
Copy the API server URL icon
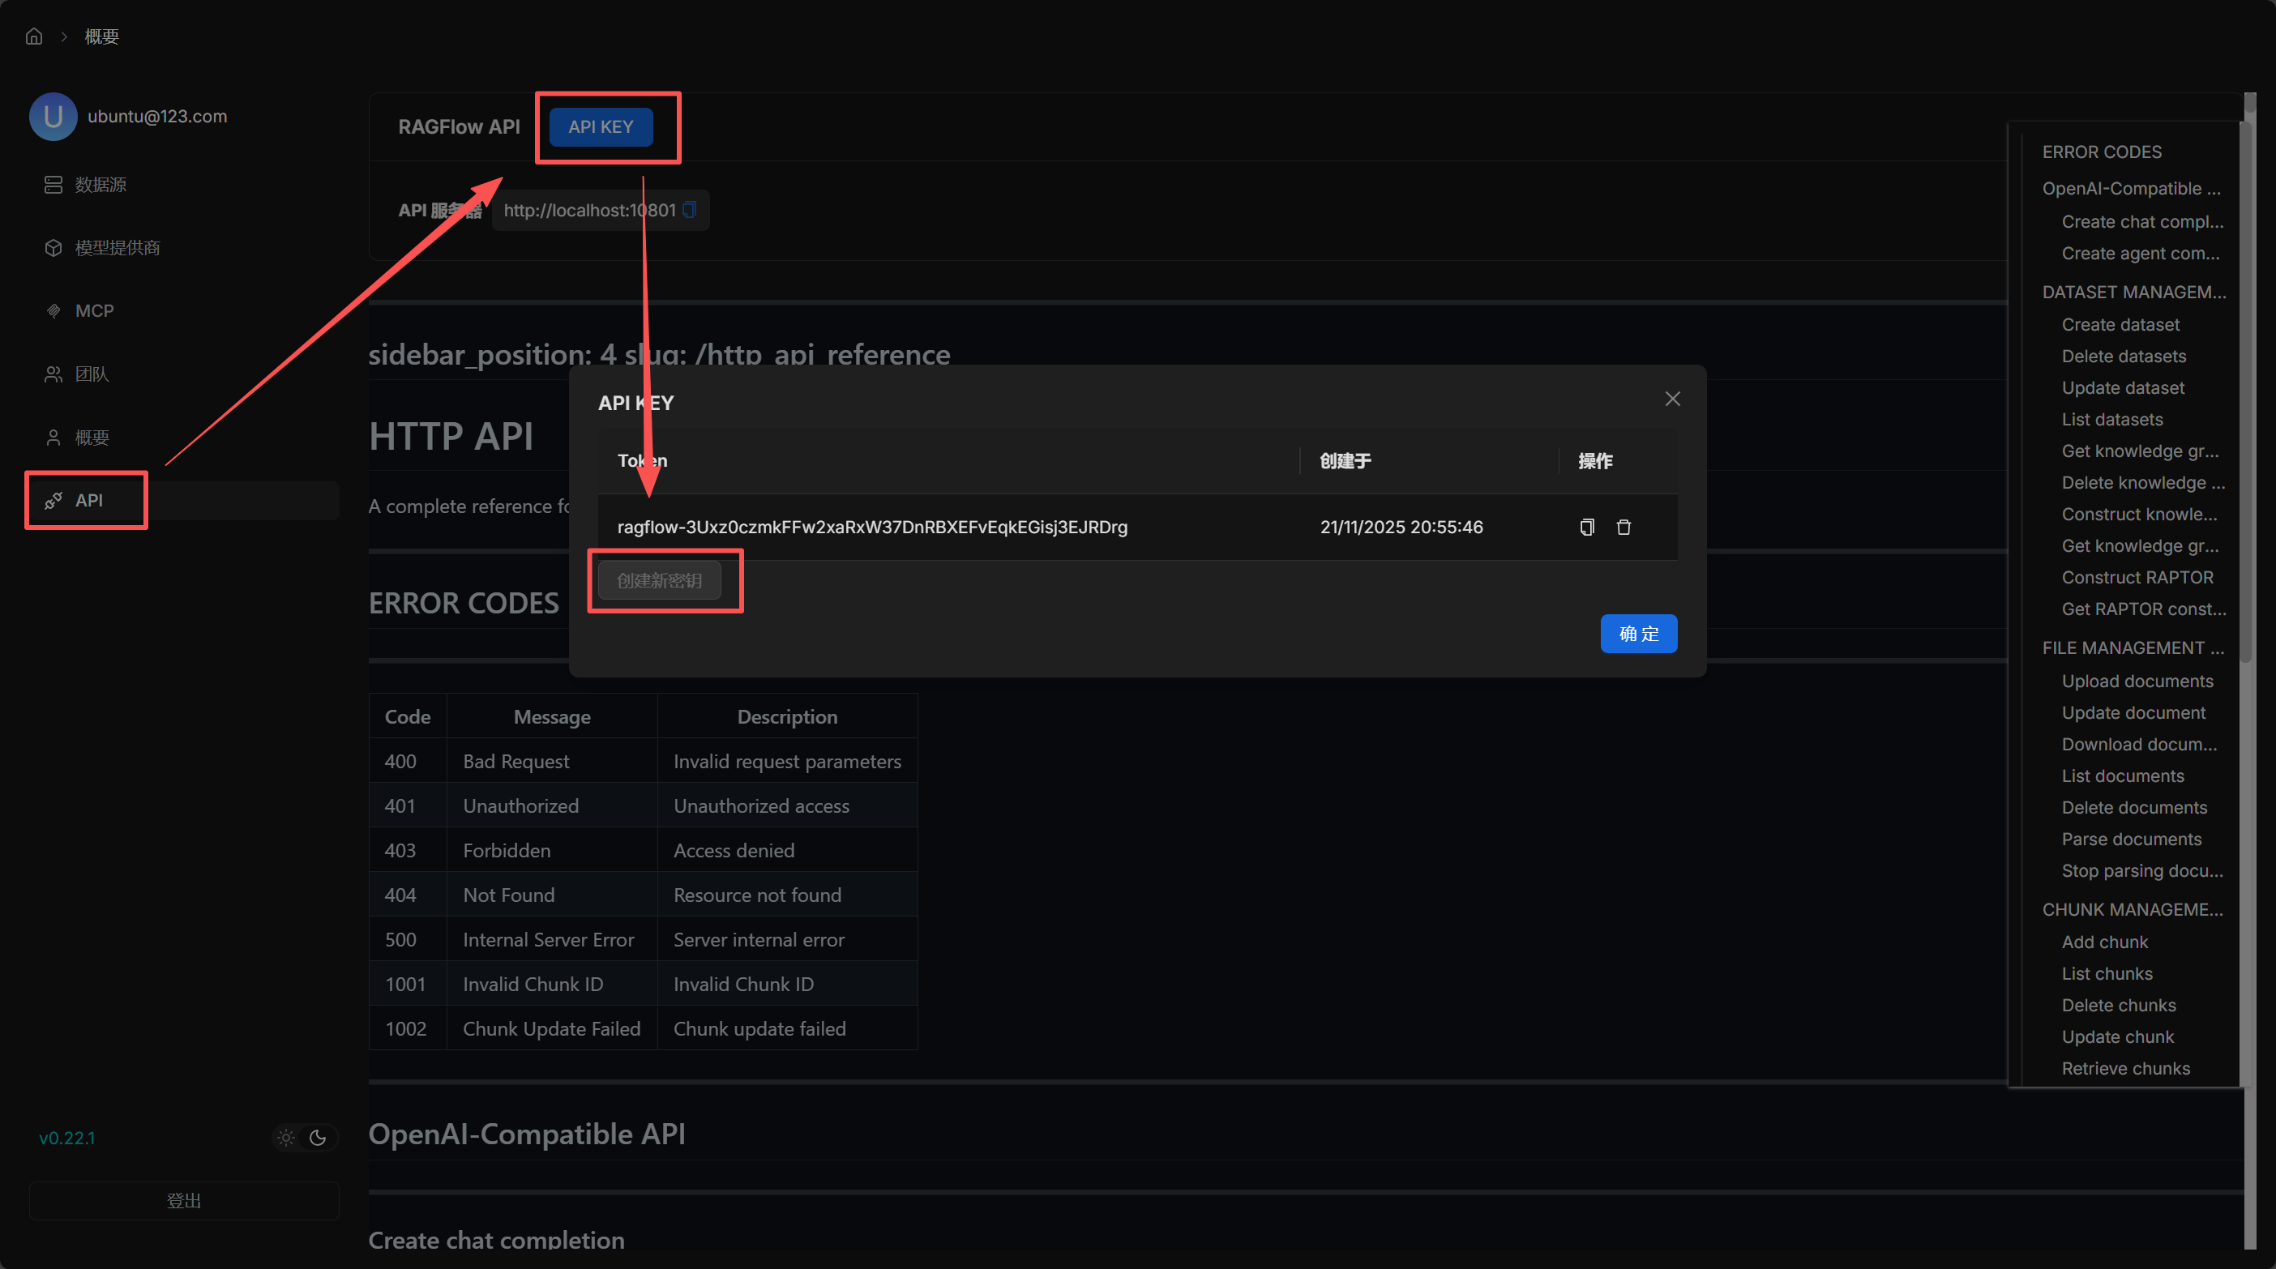point(690,209)
